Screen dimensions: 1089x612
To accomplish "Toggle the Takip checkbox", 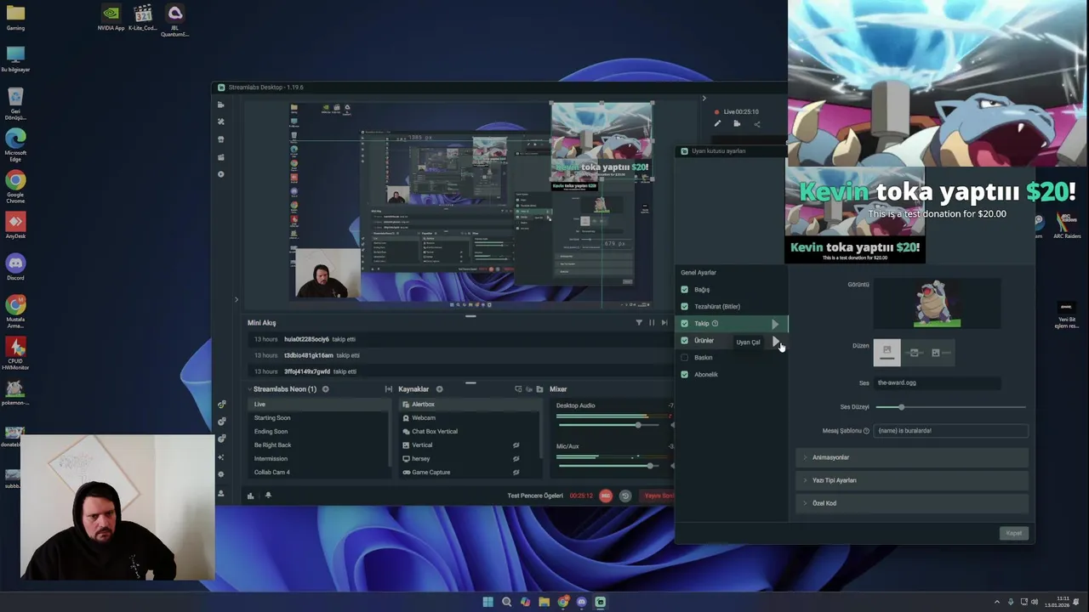I will coord(684,324).
